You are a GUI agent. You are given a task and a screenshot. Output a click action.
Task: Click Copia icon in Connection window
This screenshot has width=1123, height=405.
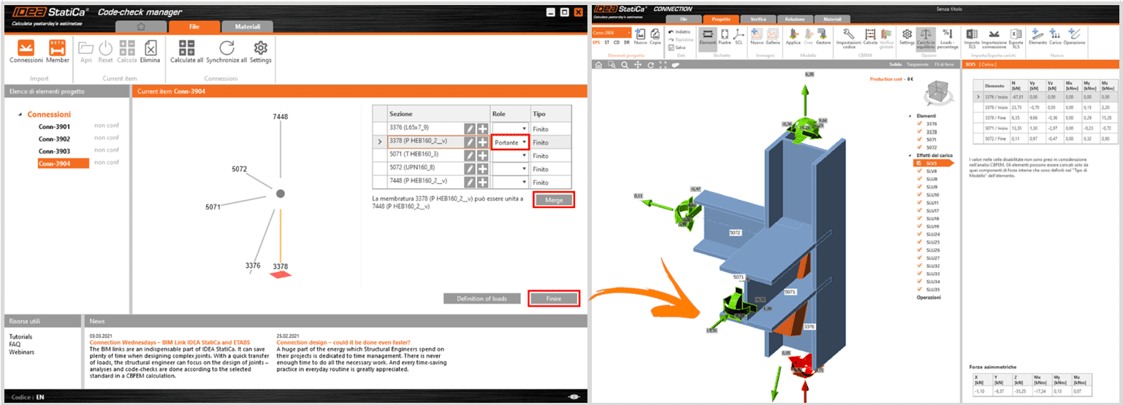(655, 34)
